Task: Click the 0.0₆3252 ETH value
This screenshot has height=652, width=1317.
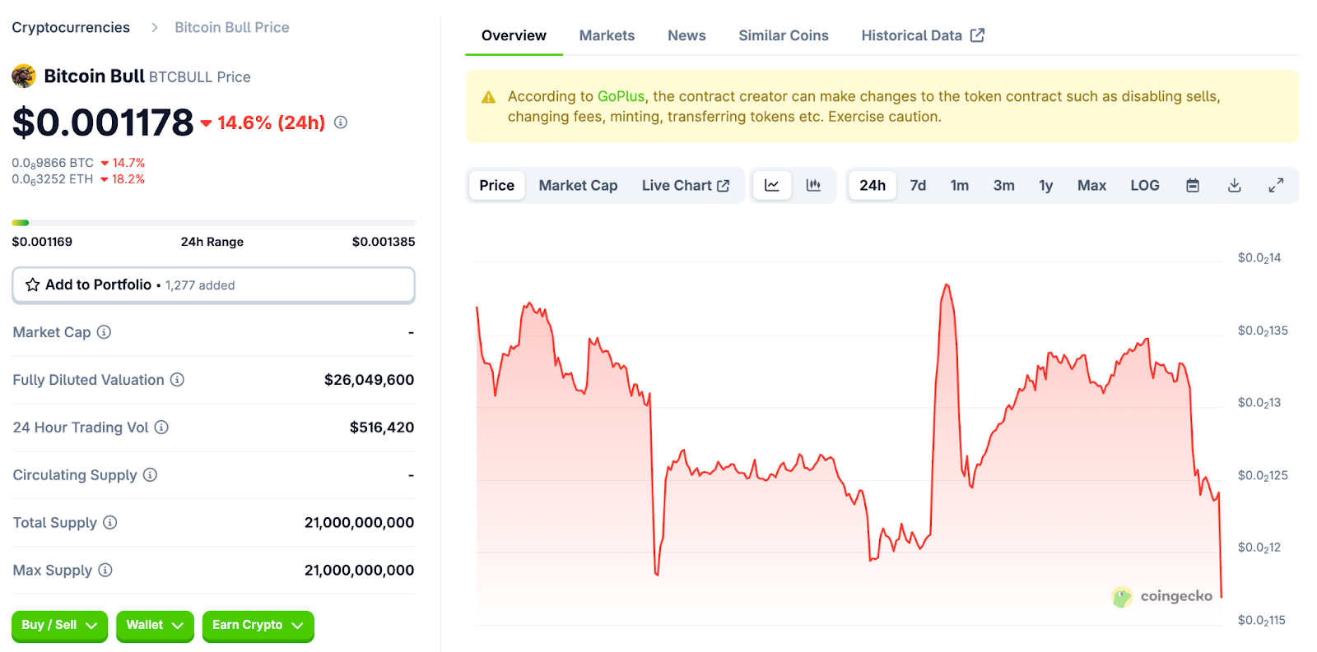Action: (x=53, y=179)
